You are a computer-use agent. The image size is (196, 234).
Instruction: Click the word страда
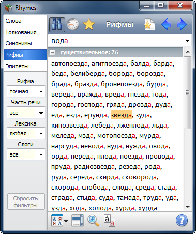click(x=62, y=198)
